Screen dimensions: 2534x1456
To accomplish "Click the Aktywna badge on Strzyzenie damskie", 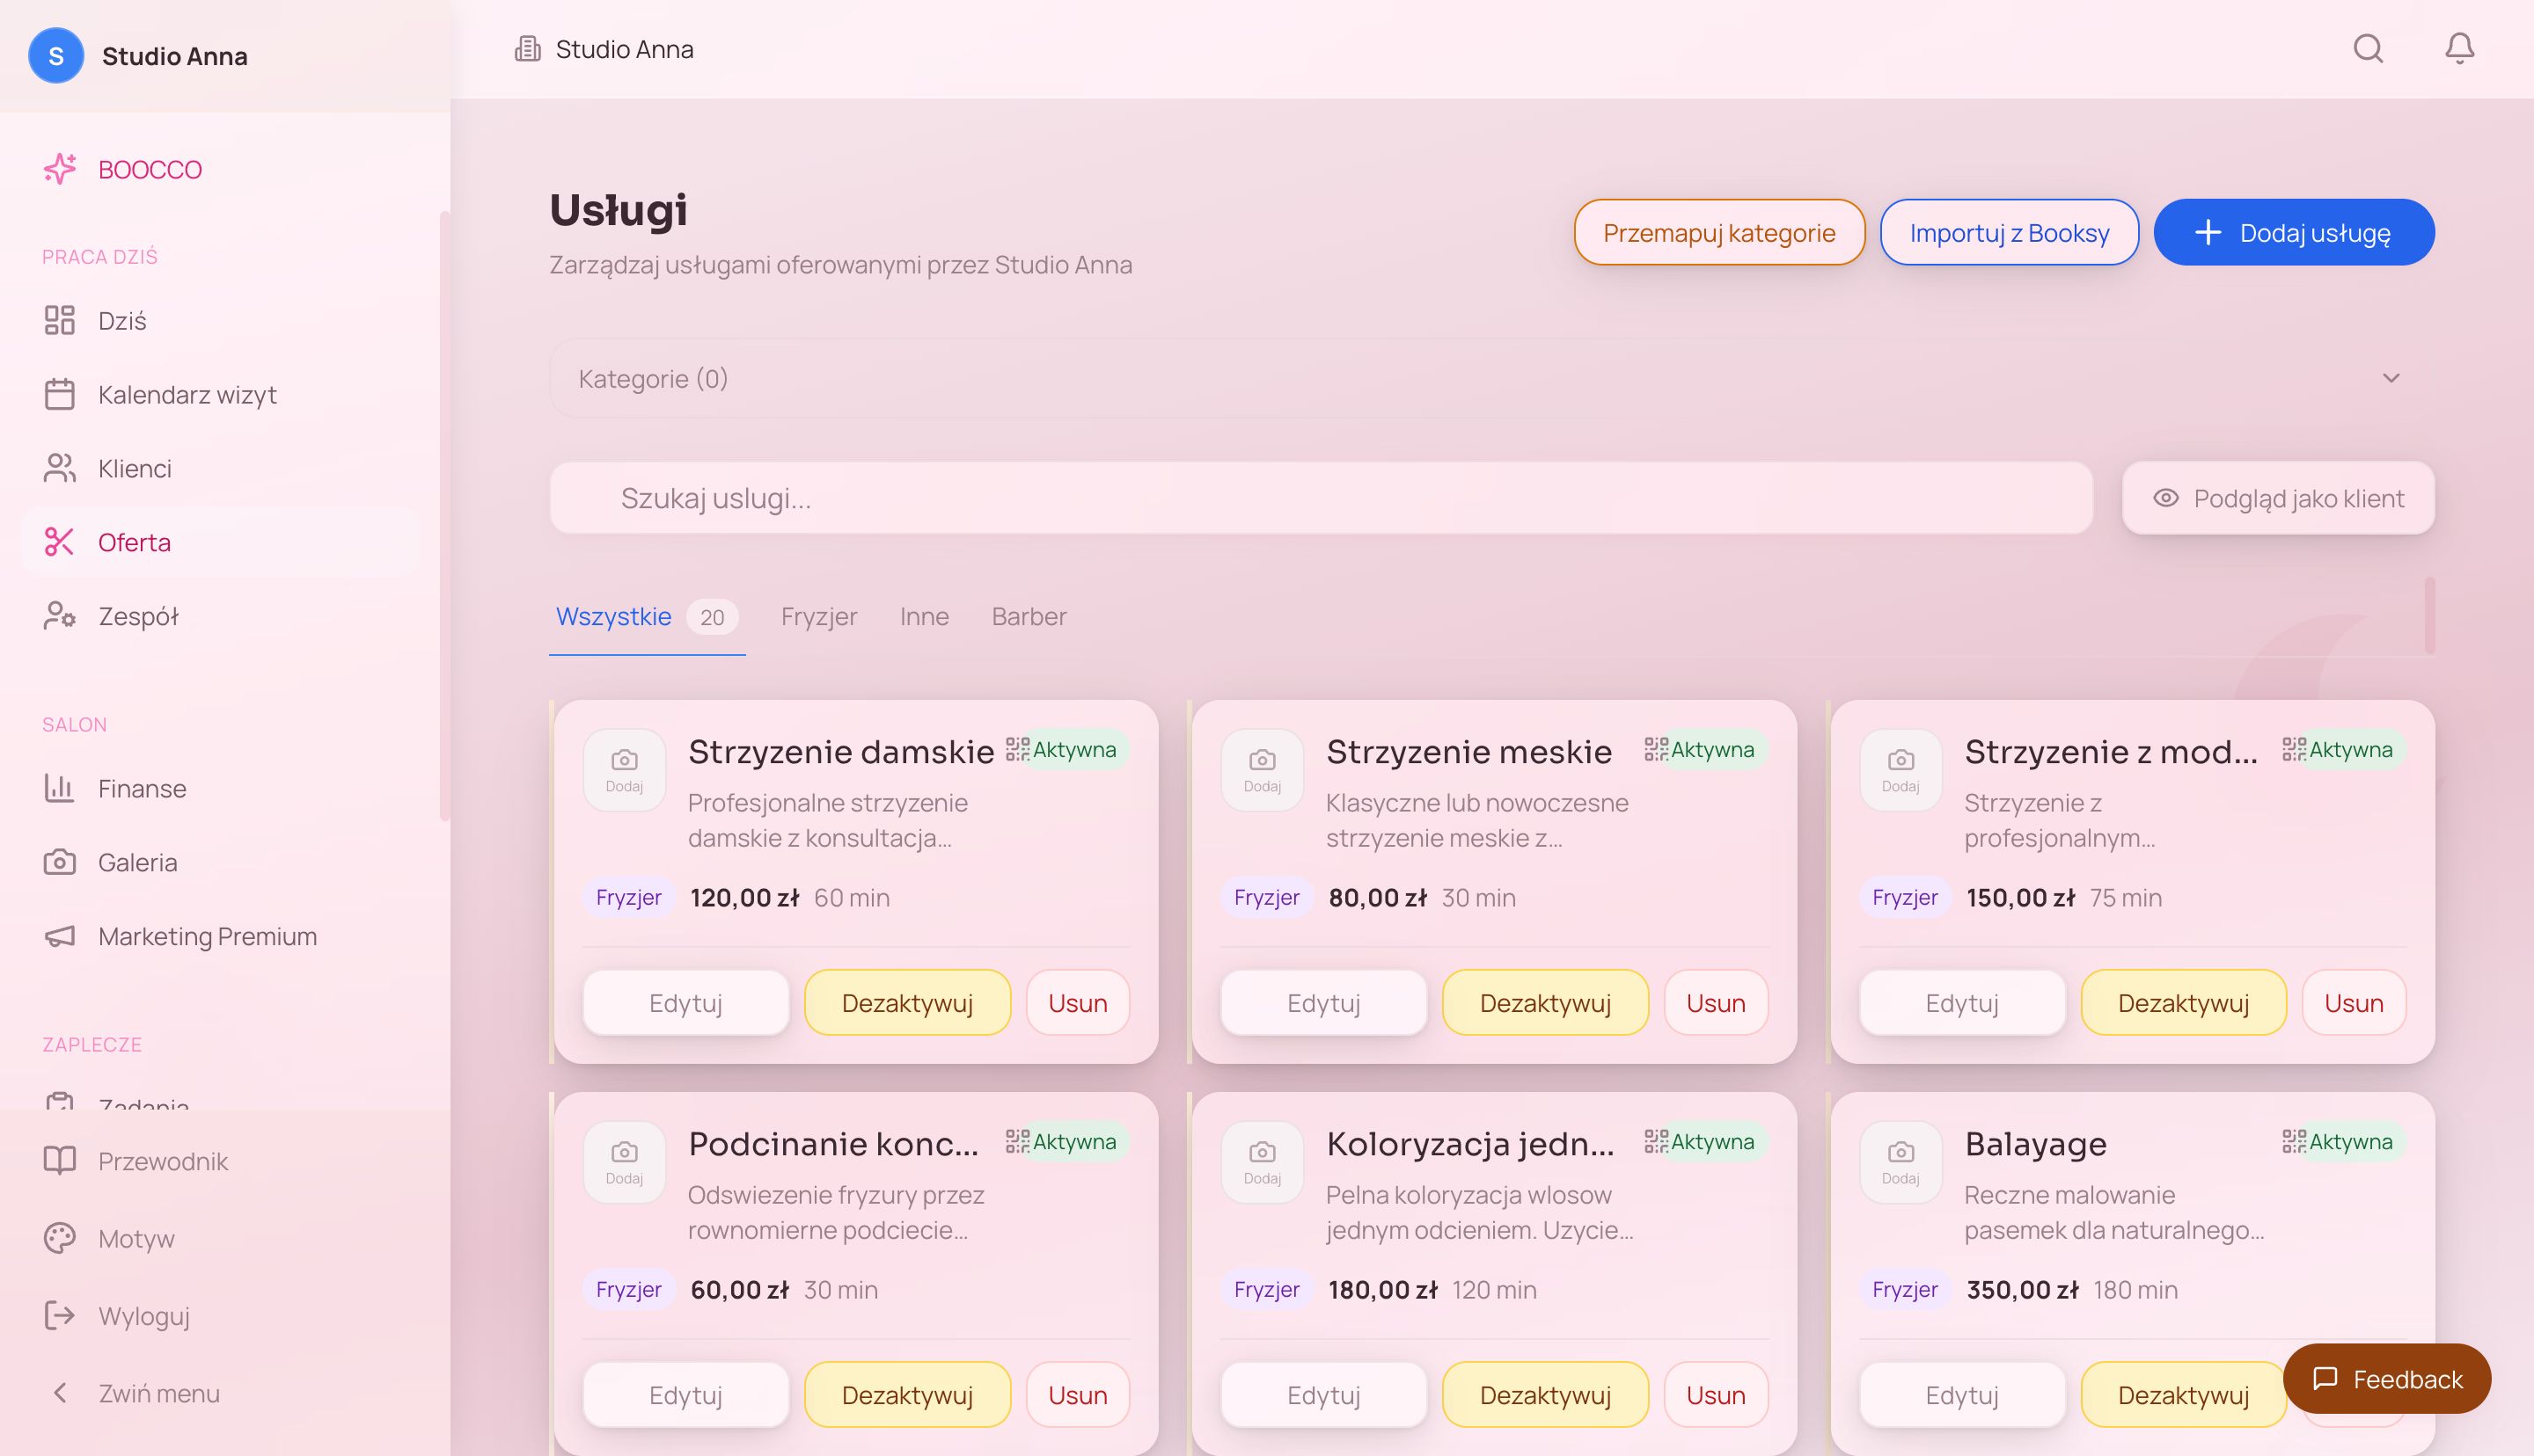I will coord(1073,749).
